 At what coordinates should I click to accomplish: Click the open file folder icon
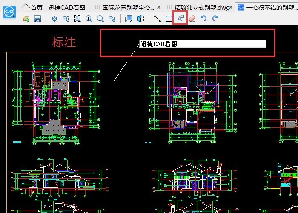click(26, 19)
